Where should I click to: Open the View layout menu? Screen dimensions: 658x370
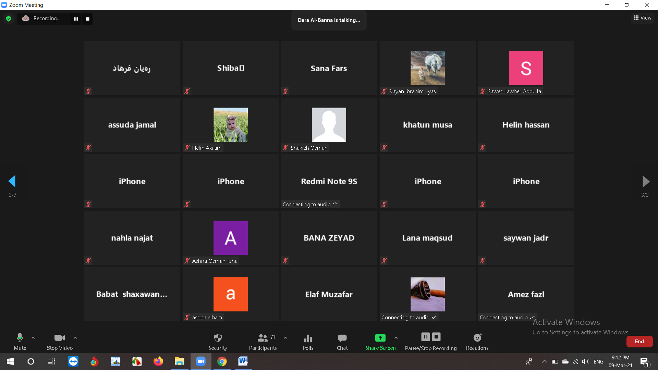coord(643,18)
